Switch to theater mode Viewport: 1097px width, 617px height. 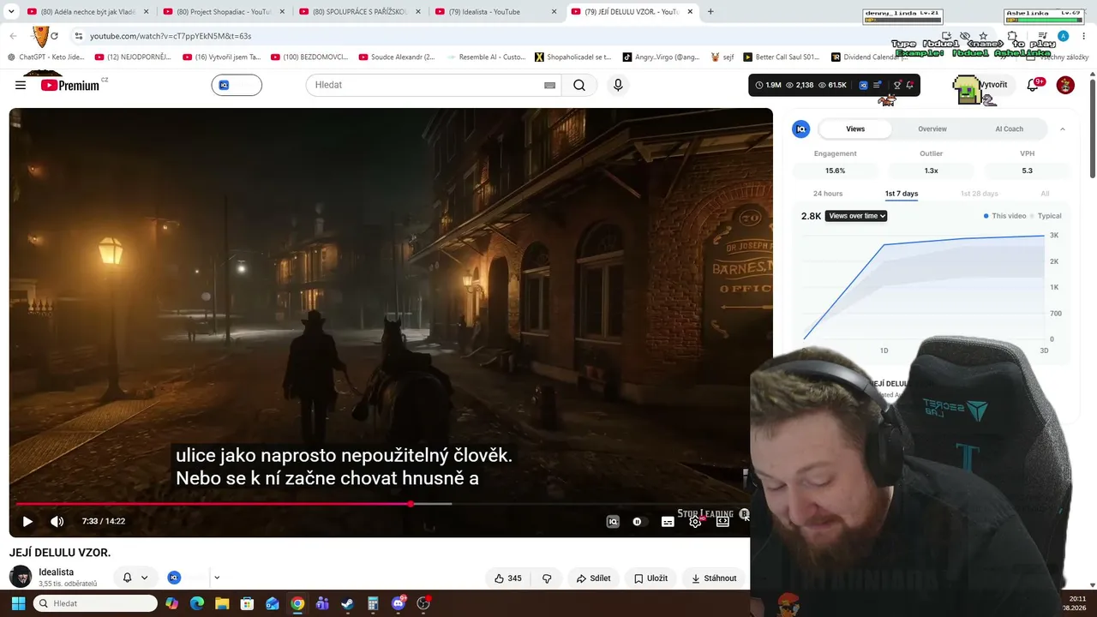(722, 521)
